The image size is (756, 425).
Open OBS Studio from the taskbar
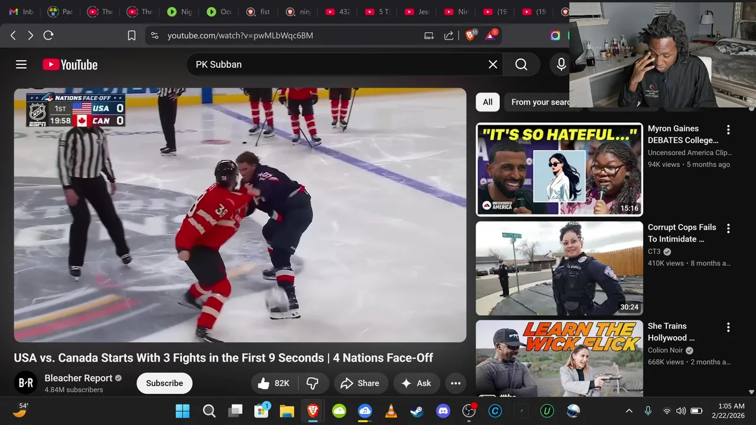(469, 411)
